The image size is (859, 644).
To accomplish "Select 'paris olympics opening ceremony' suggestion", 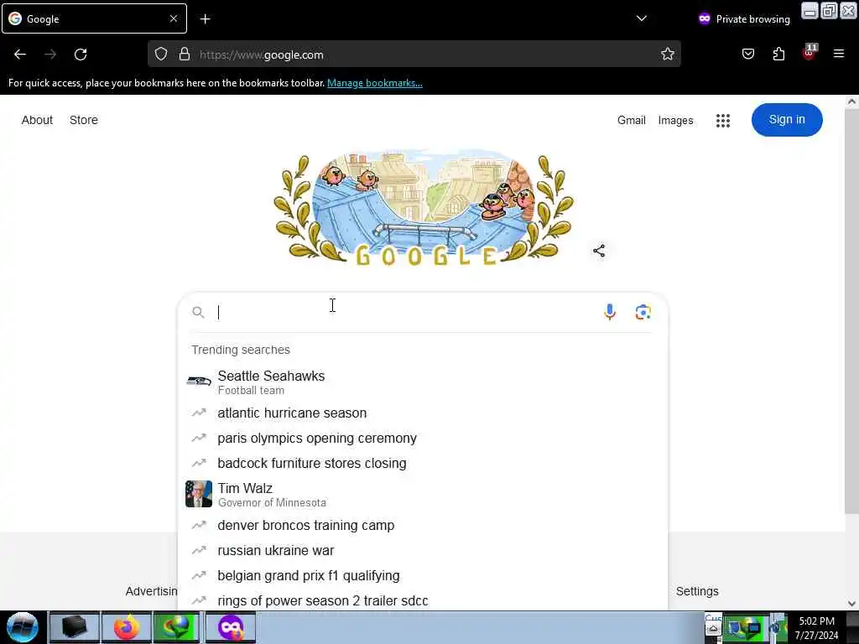I will pos(423,438).
